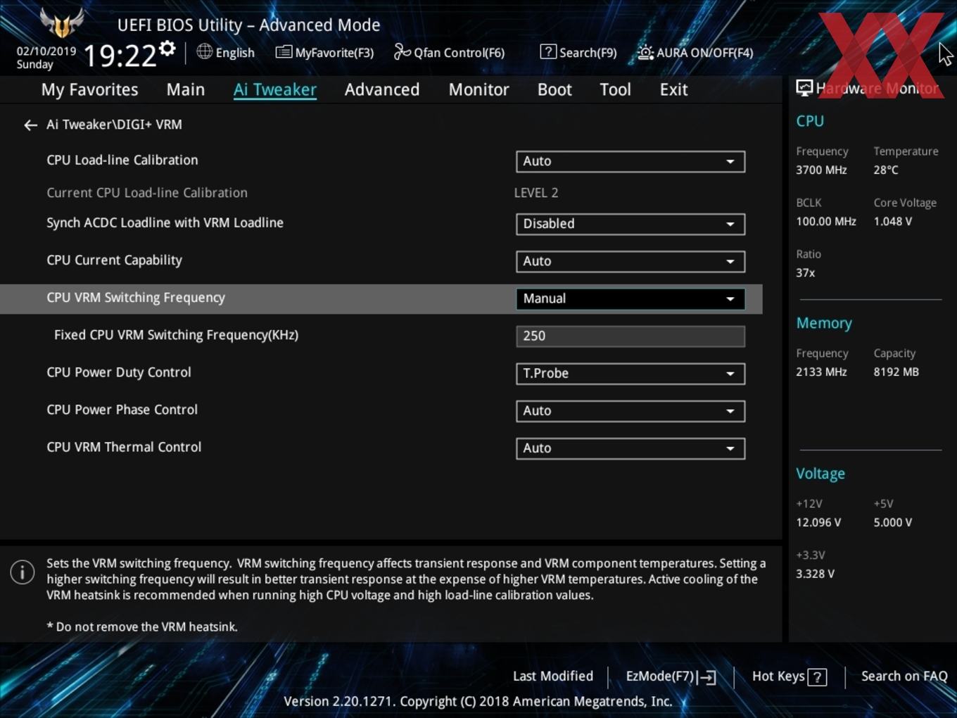Screen dimensions: 957x718
Task: Click Last Modified button
Action: point(553,676)
